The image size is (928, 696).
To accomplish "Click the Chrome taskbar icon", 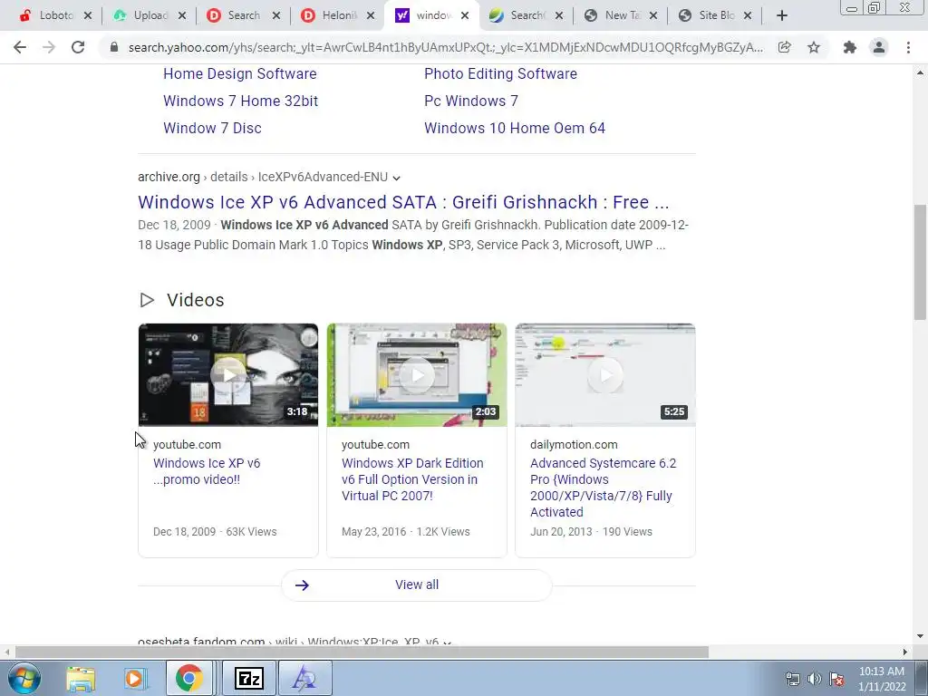I will pos(188,678).
